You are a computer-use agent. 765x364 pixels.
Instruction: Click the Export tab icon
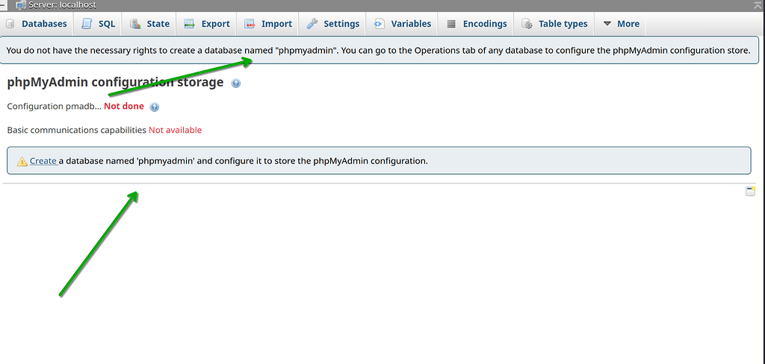(x=190, y=24)
